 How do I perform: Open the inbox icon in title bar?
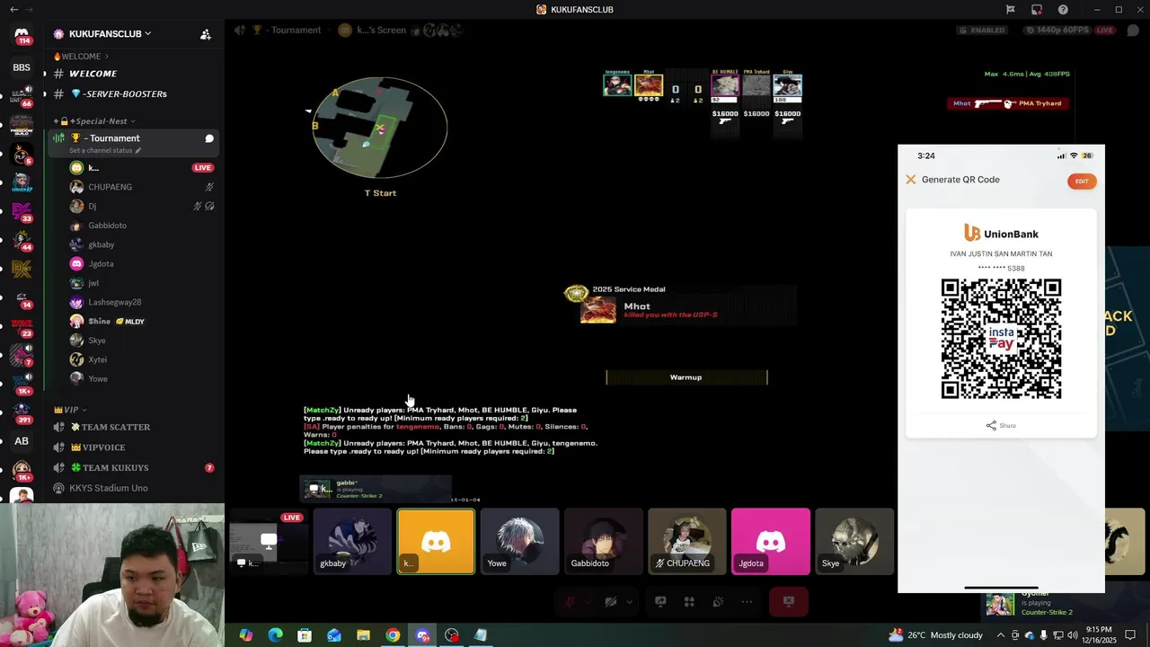(x=1037, y=10)
